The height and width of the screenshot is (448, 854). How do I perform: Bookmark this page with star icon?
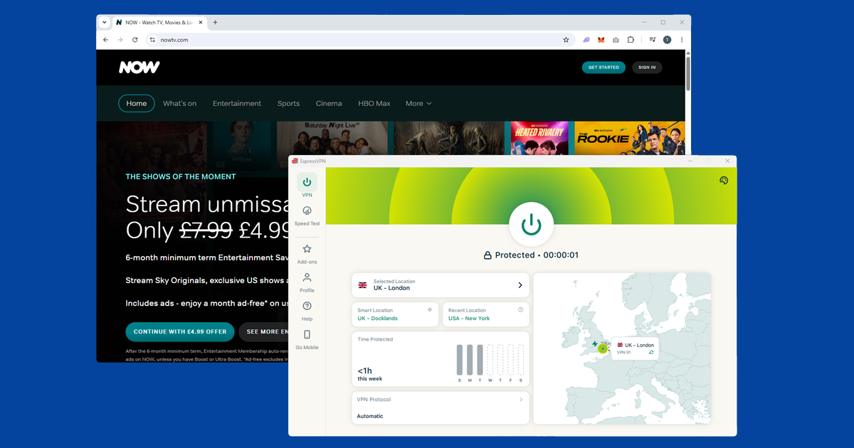pyautogui.click(x=566, y=40)
